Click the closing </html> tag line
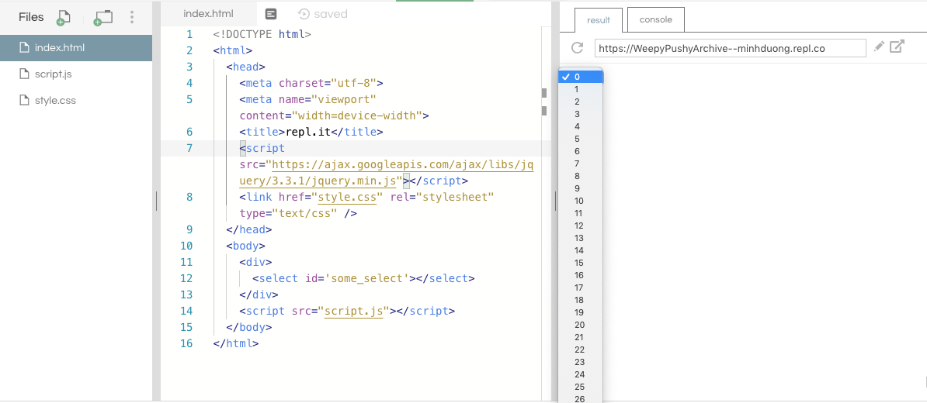This screenshot has height=403, width=927. (x=237, y=343)
